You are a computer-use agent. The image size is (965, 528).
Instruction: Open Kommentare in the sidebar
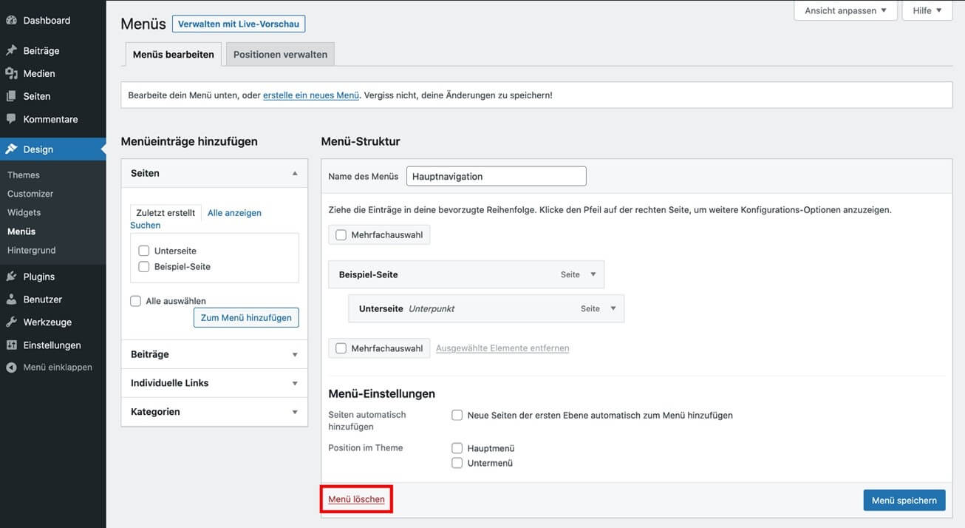50,119
